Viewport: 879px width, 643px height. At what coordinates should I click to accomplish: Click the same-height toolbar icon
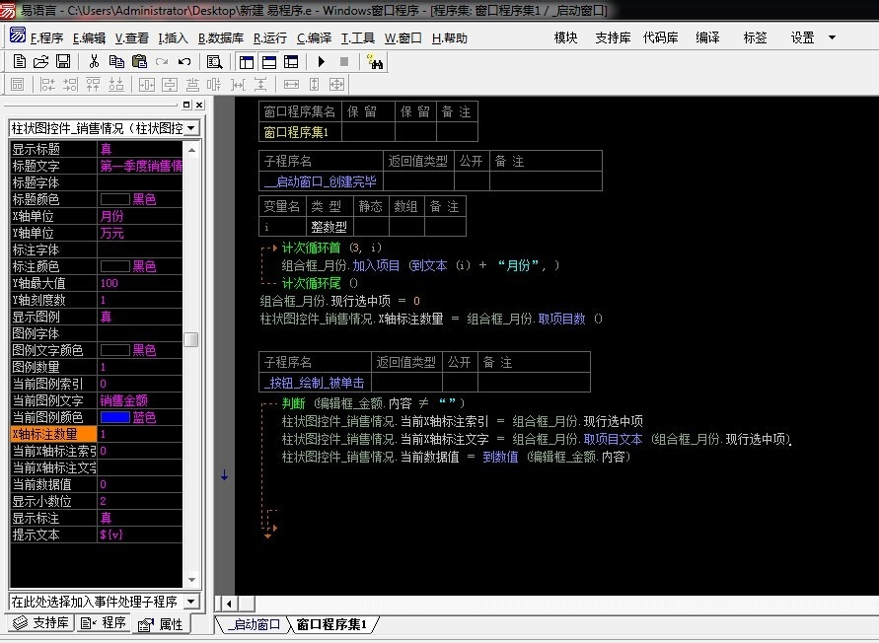coord(315,85)
